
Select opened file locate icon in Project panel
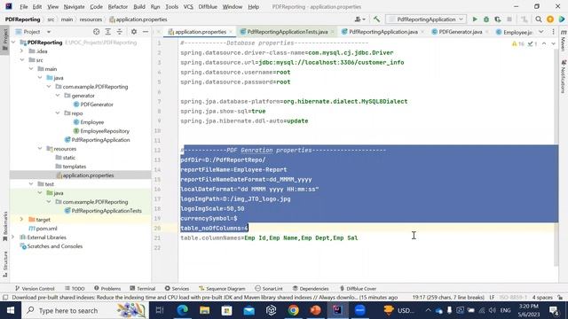(x=96, y=32)
